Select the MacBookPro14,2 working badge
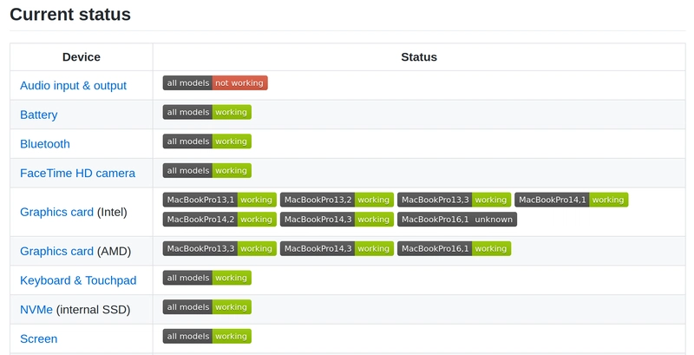This screenshot has width=694, height=355. click(x=219, y=220)
